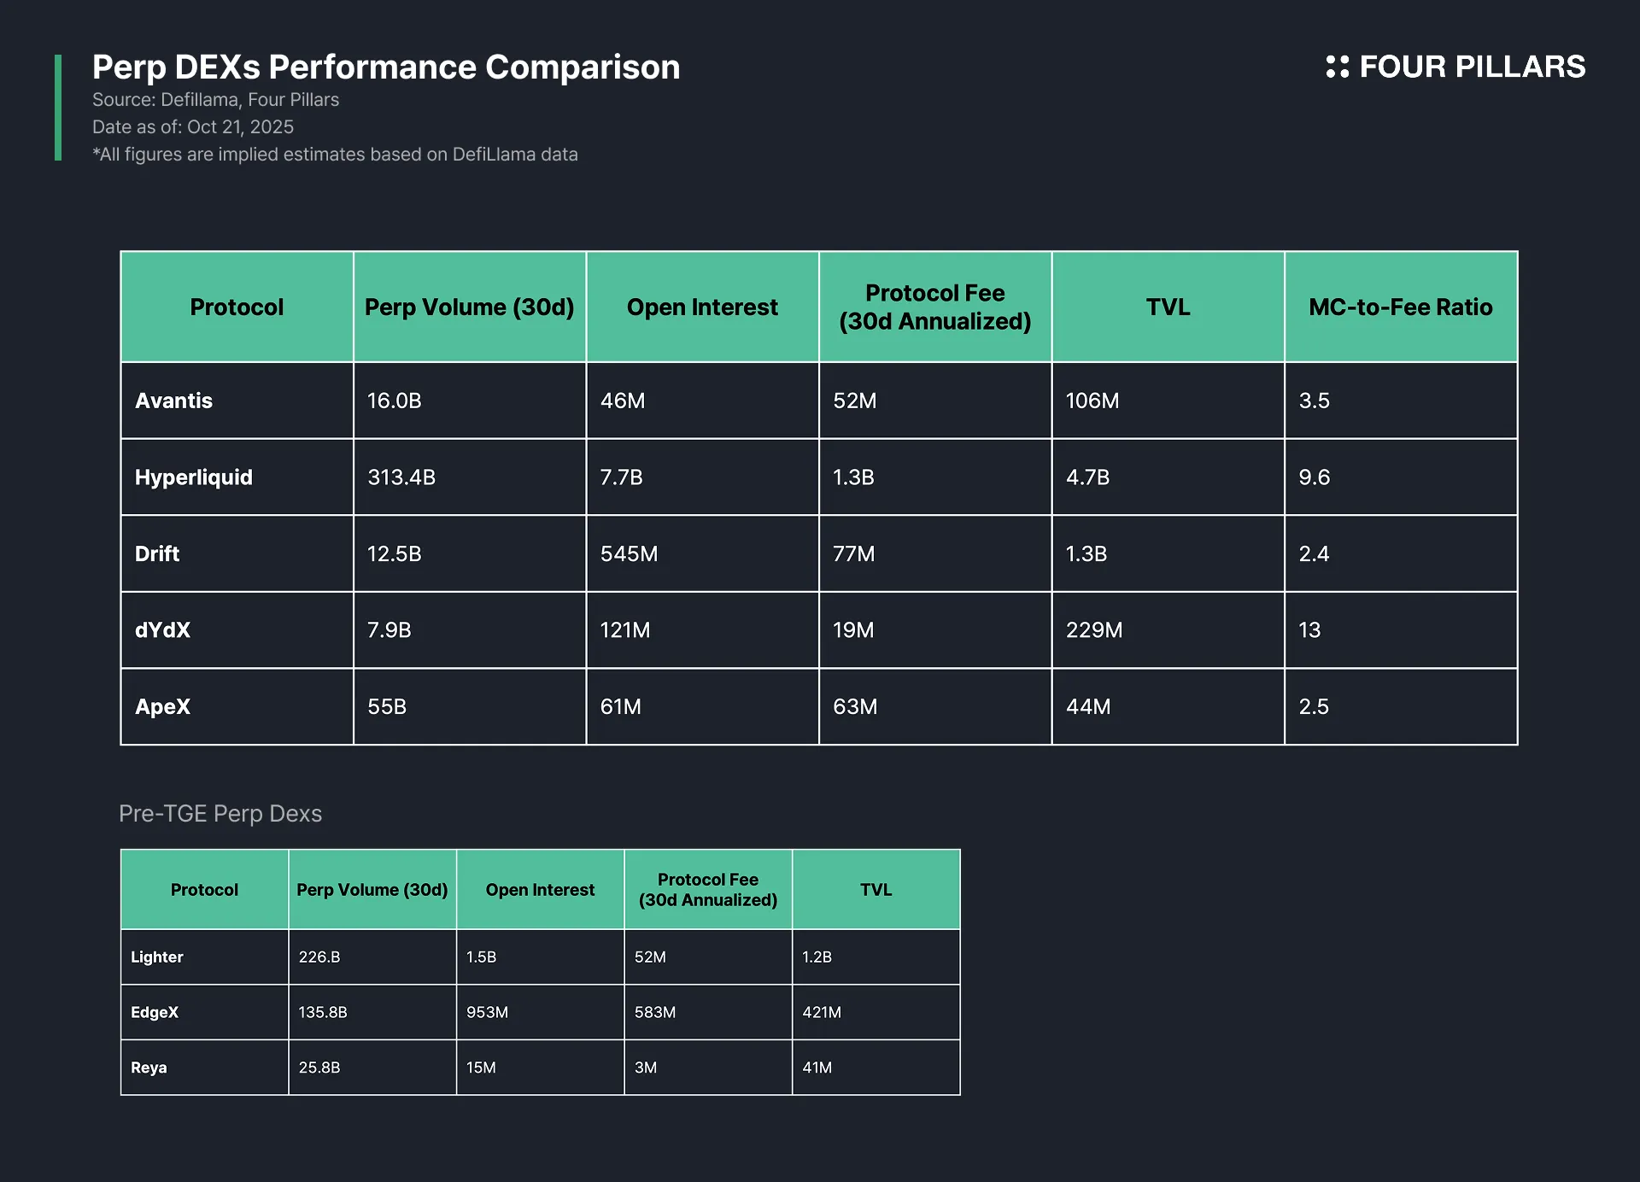Select dYdX's MC-to-Fee ratio value 13

[x=1309, y=629]
